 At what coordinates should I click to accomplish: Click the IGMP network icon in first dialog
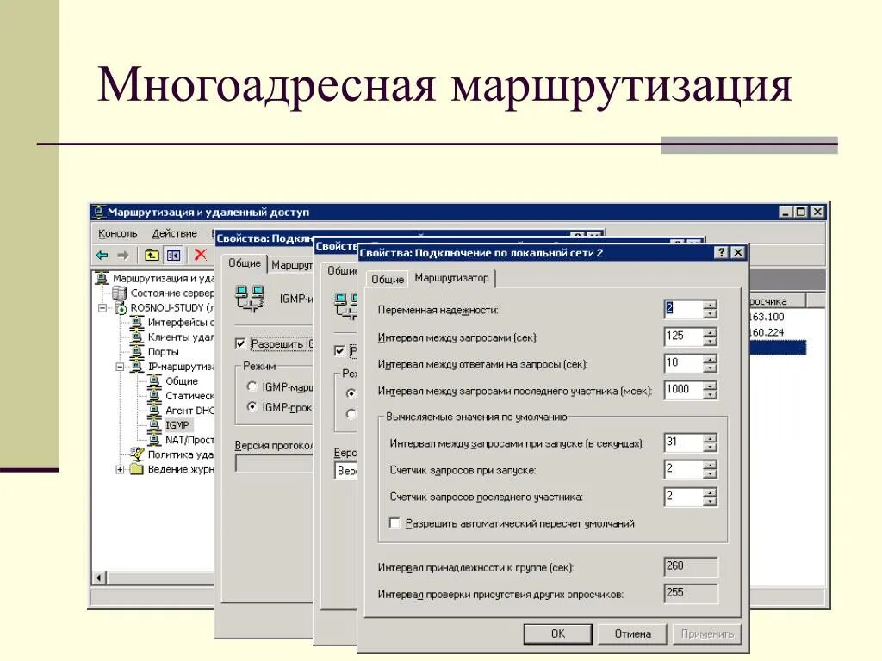251,299
